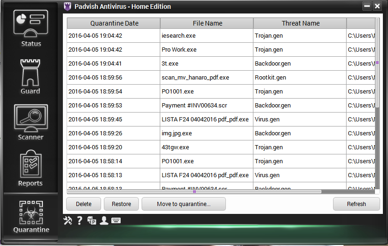This screenshot has height=246, width=388.
Task: Open user account via person icon
Action: [x=104, y=220]
